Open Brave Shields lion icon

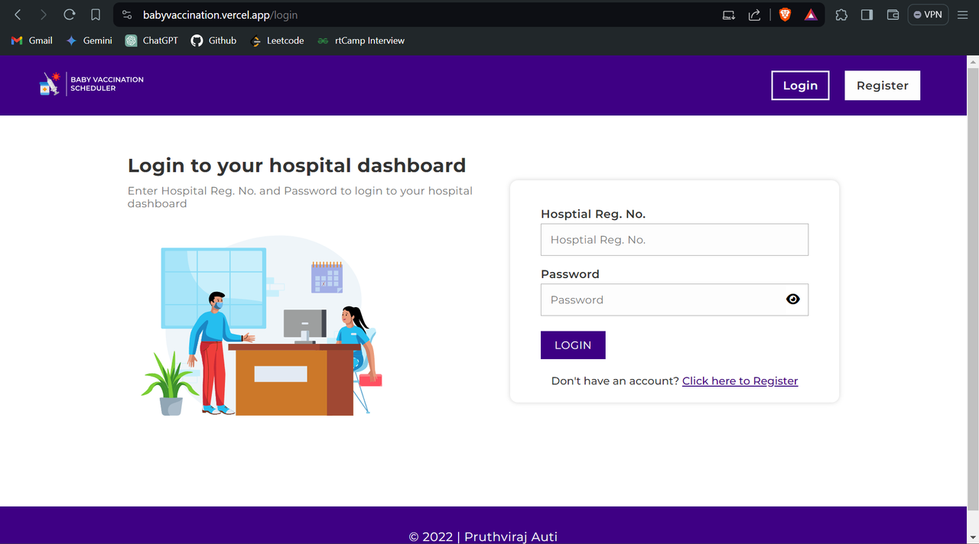(785, 15)
